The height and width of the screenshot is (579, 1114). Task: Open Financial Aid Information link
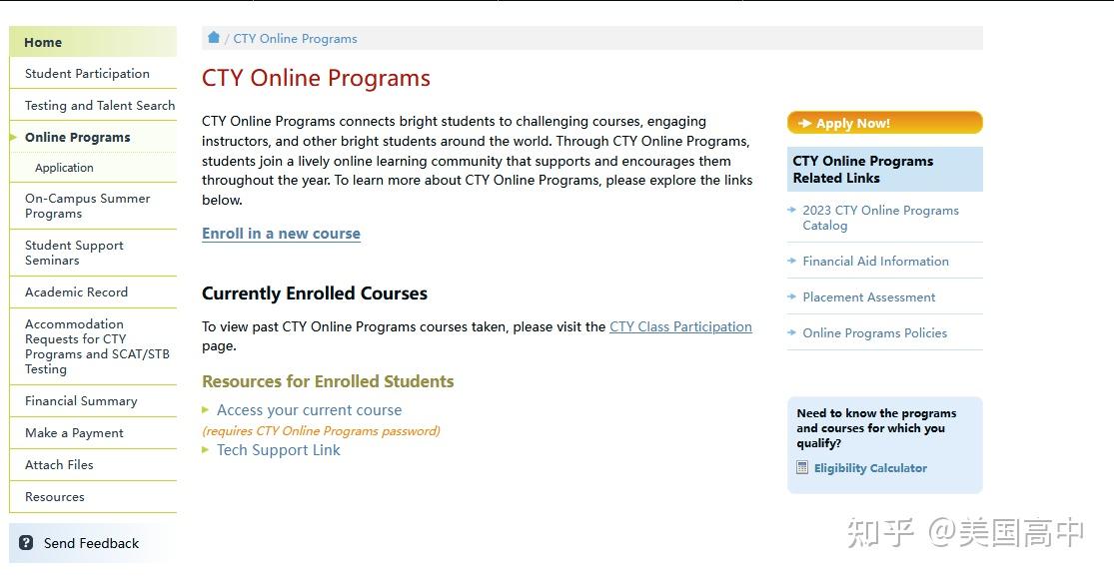pyautogui.click(x=875, y=262)
